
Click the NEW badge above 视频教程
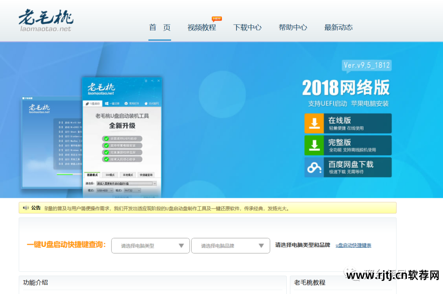(x=217, y=18)
